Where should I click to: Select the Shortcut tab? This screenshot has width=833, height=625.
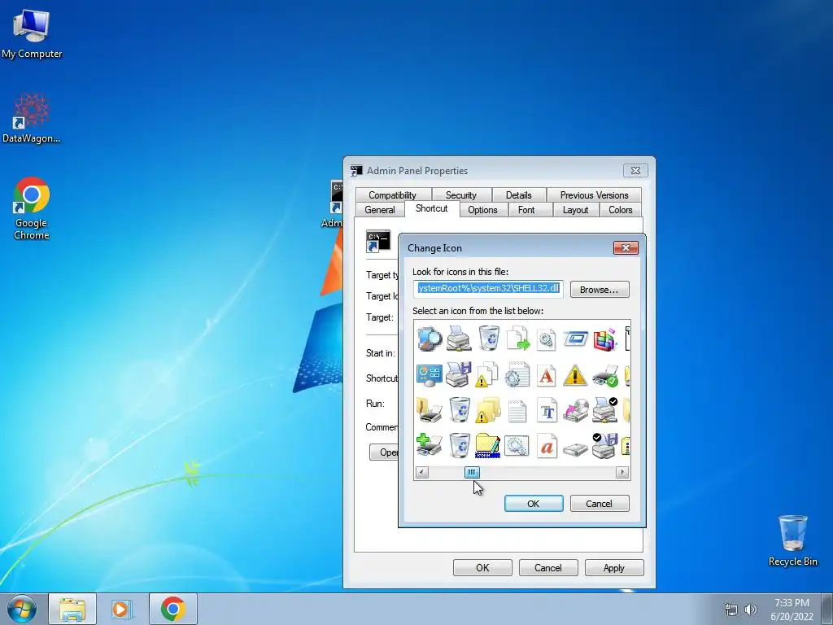pos(431,208)
